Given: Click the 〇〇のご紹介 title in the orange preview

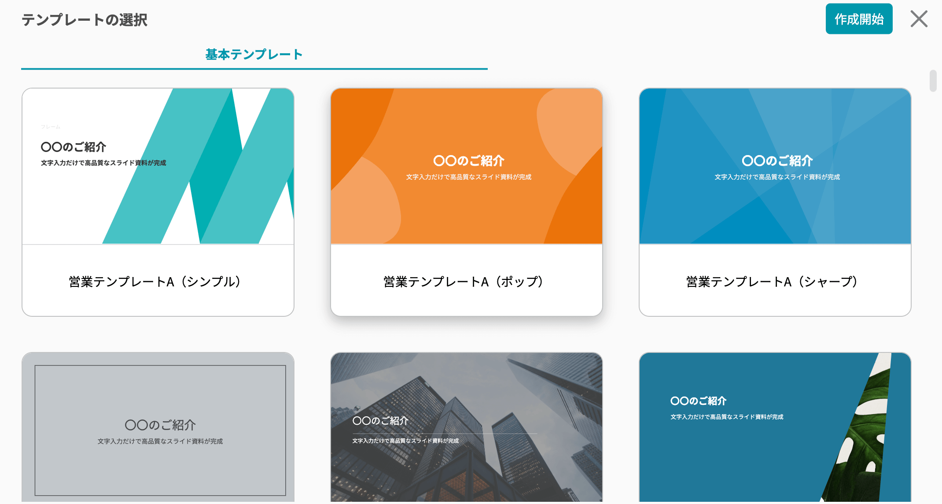Looking at the screenshot, I should pos(469,161).
